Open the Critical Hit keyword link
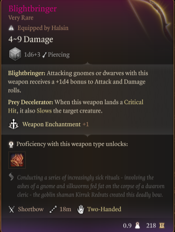Viewport: 175px width, 232px height. [76, 106]
